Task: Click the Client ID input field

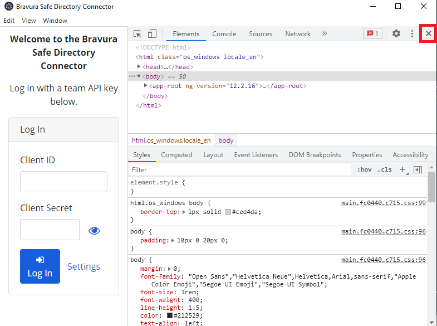Action: (x=63, y=182)
